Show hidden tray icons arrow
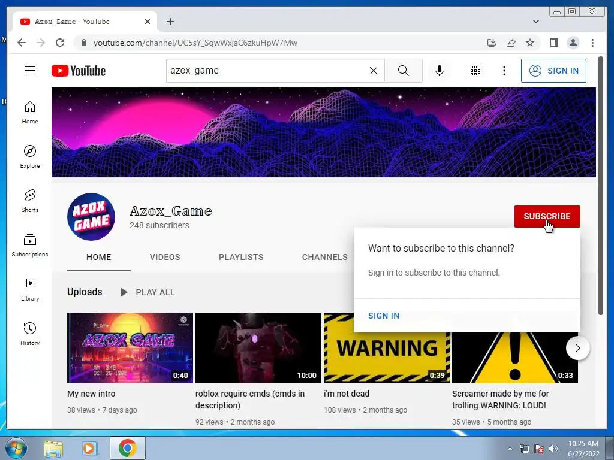 (x=510, y=449)
